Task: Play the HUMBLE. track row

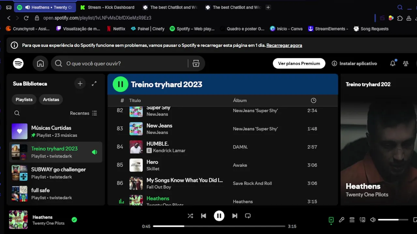Action: [x=223, y=147]
